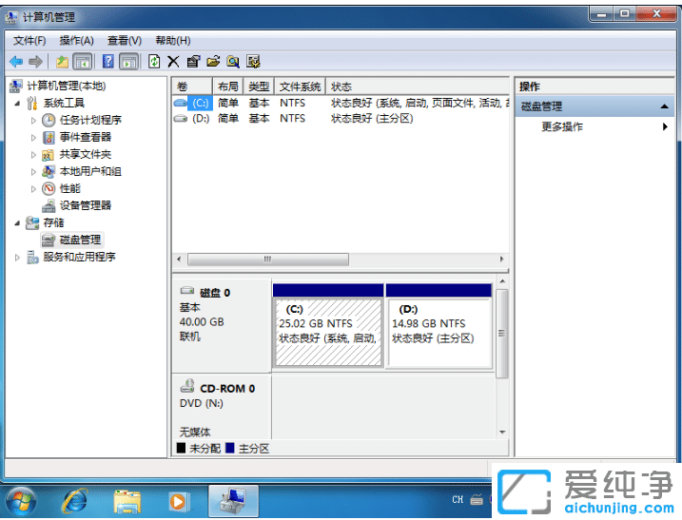Click the Forward arrow toolbar icon
The width and height of the screenshot is (682, 520).
tap(35, 62)
